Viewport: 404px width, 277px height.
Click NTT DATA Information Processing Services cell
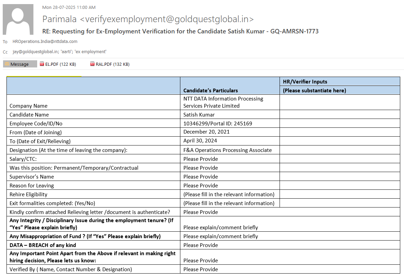coord(230,102)
